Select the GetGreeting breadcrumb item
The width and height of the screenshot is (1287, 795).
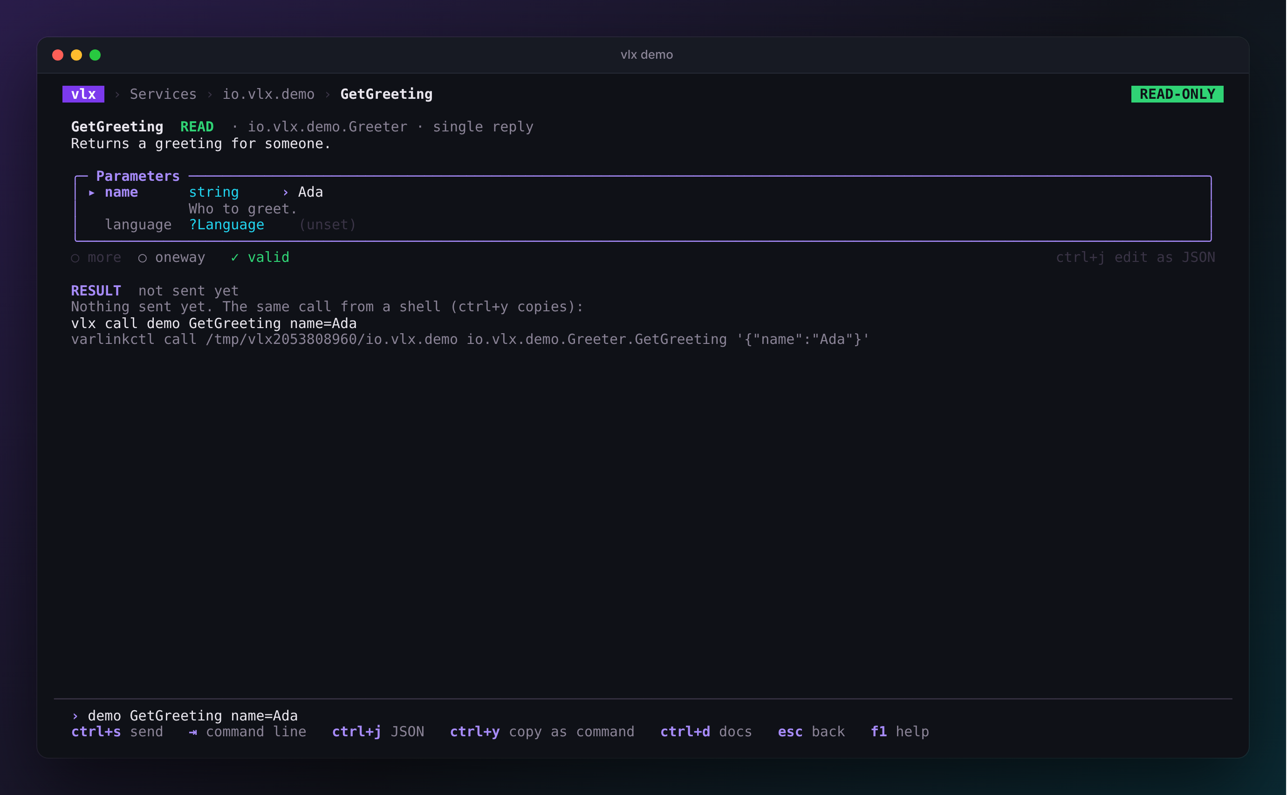click(386, 94)
